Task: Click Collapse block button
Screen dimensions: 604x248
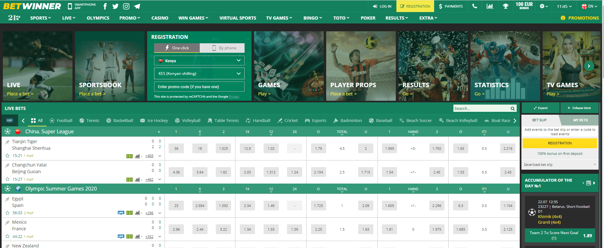Action: coord(579,108)
